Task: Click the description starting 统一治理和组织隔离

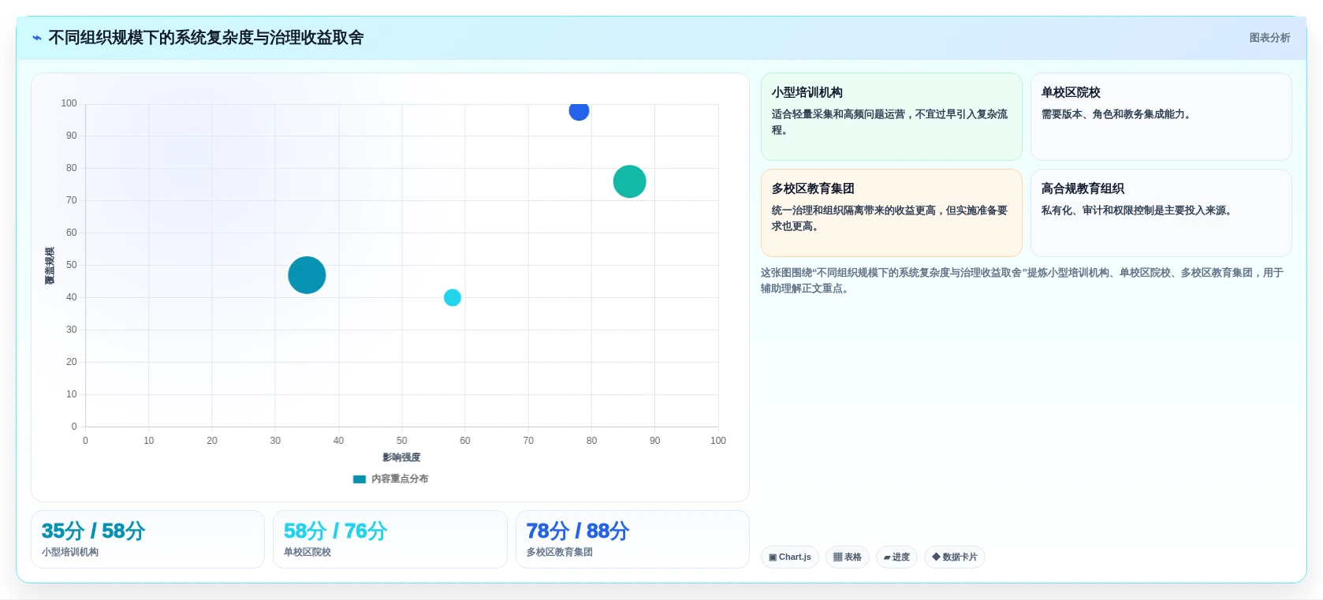Action: 889,218
